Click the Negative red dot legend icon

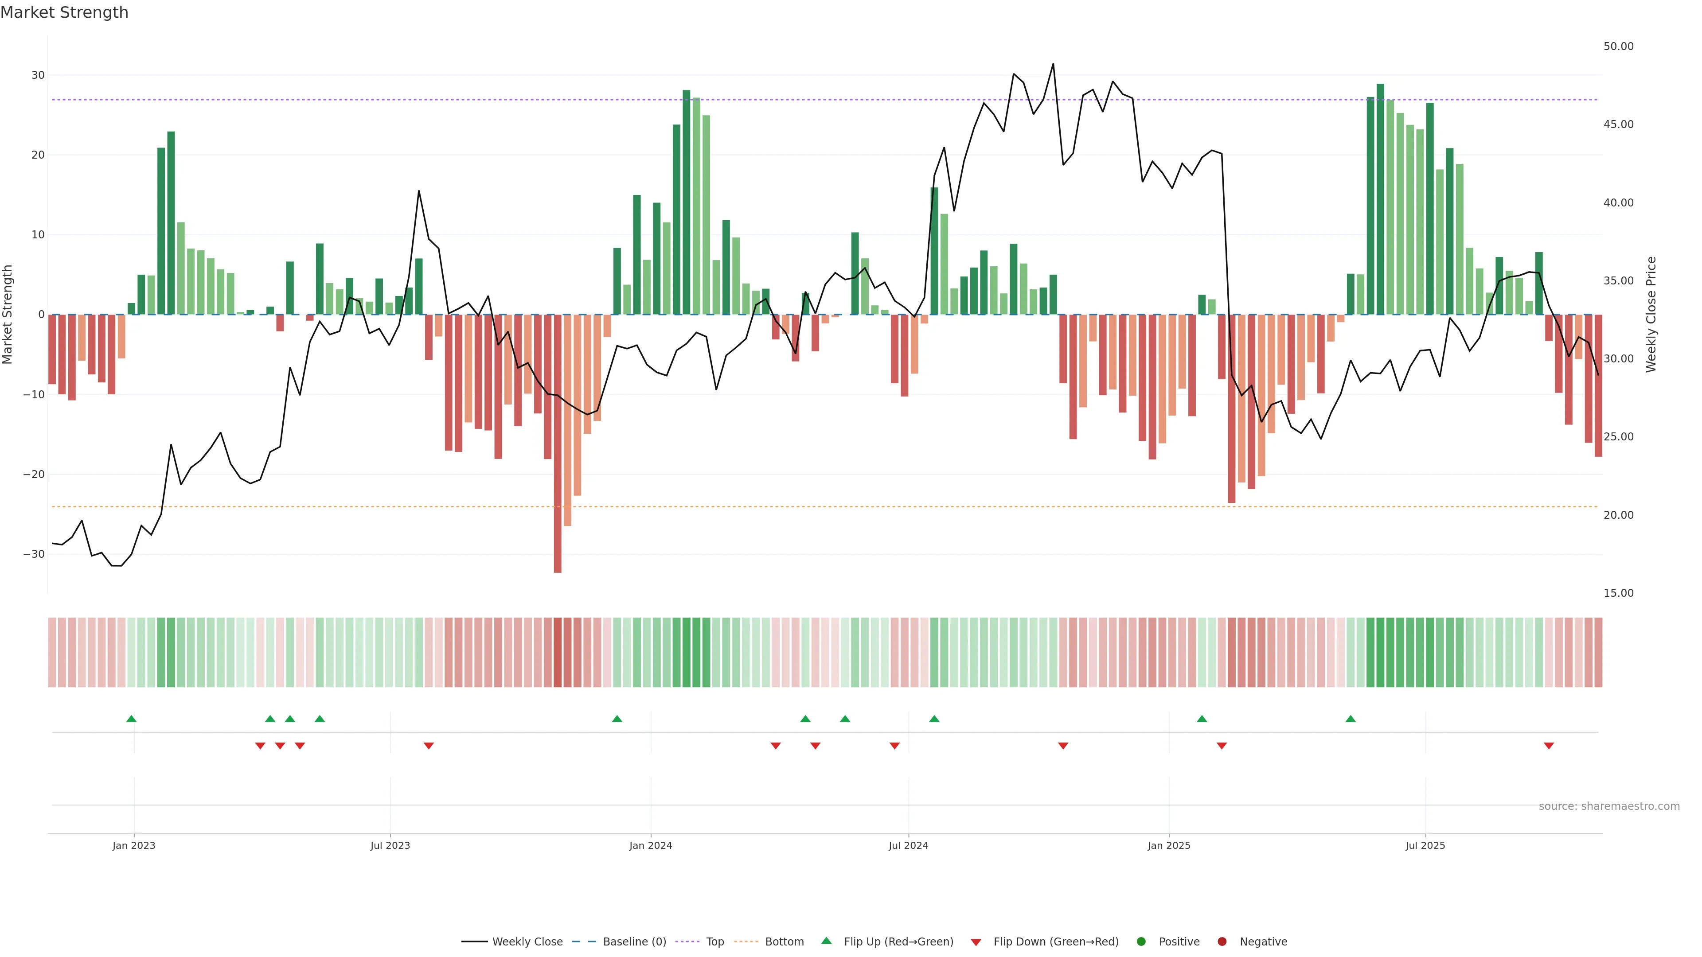coord(1222,941)
